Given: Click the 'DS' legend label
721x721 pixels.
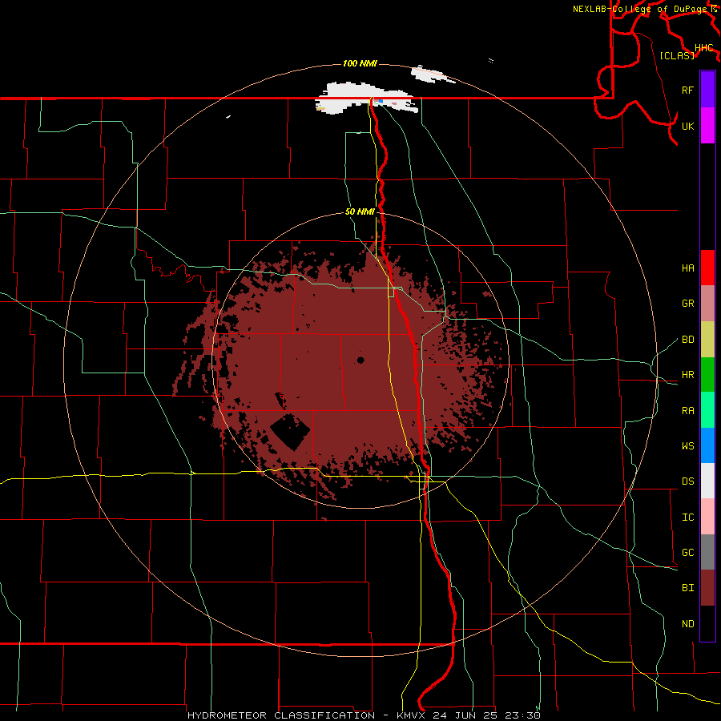Looking at the screenshot, I should coord(687,481).
